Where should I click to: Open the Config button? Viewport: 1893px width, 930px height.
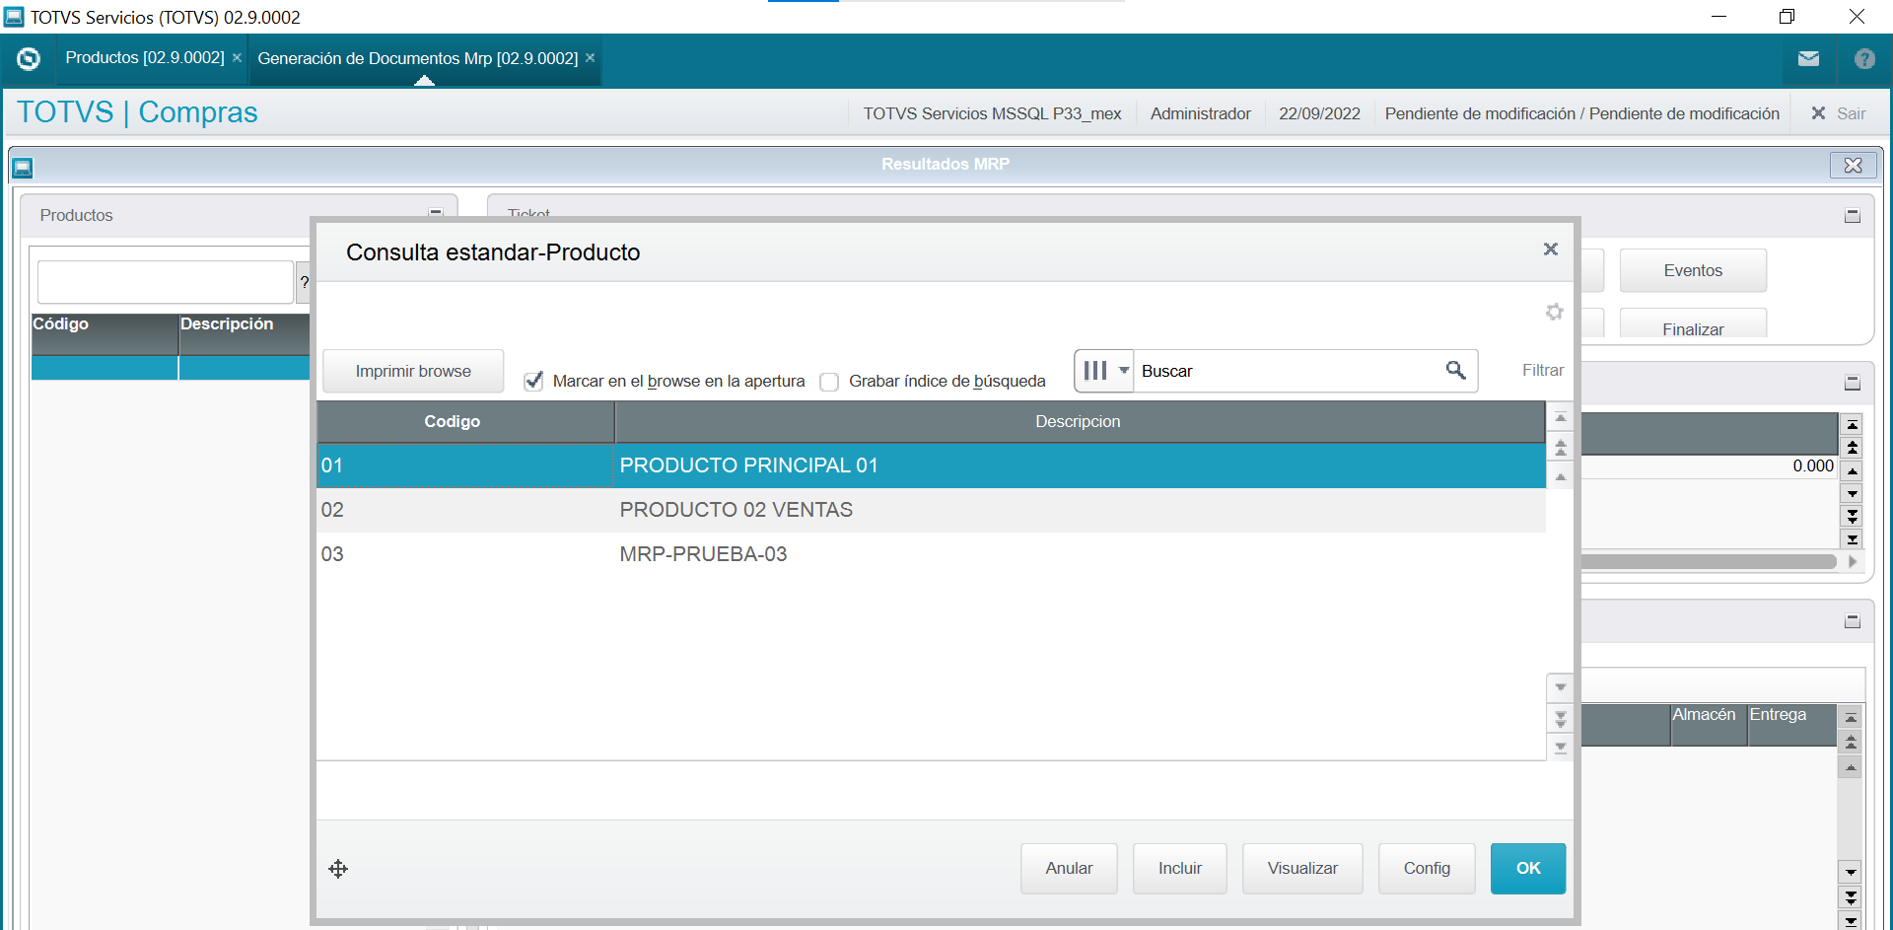coord(1427,868)
